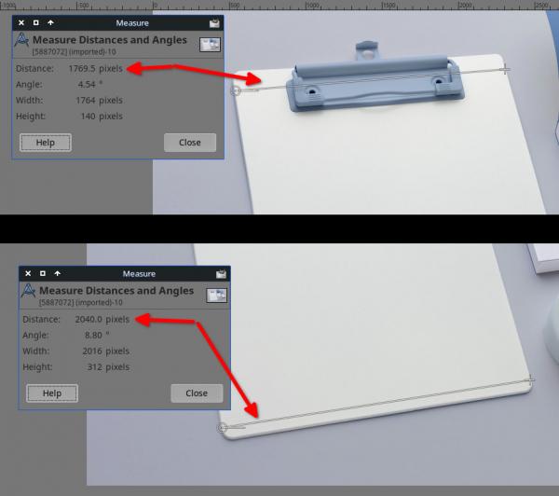Click the compass icon in the 2040.0 distance dialog

(x=29, y=291)
